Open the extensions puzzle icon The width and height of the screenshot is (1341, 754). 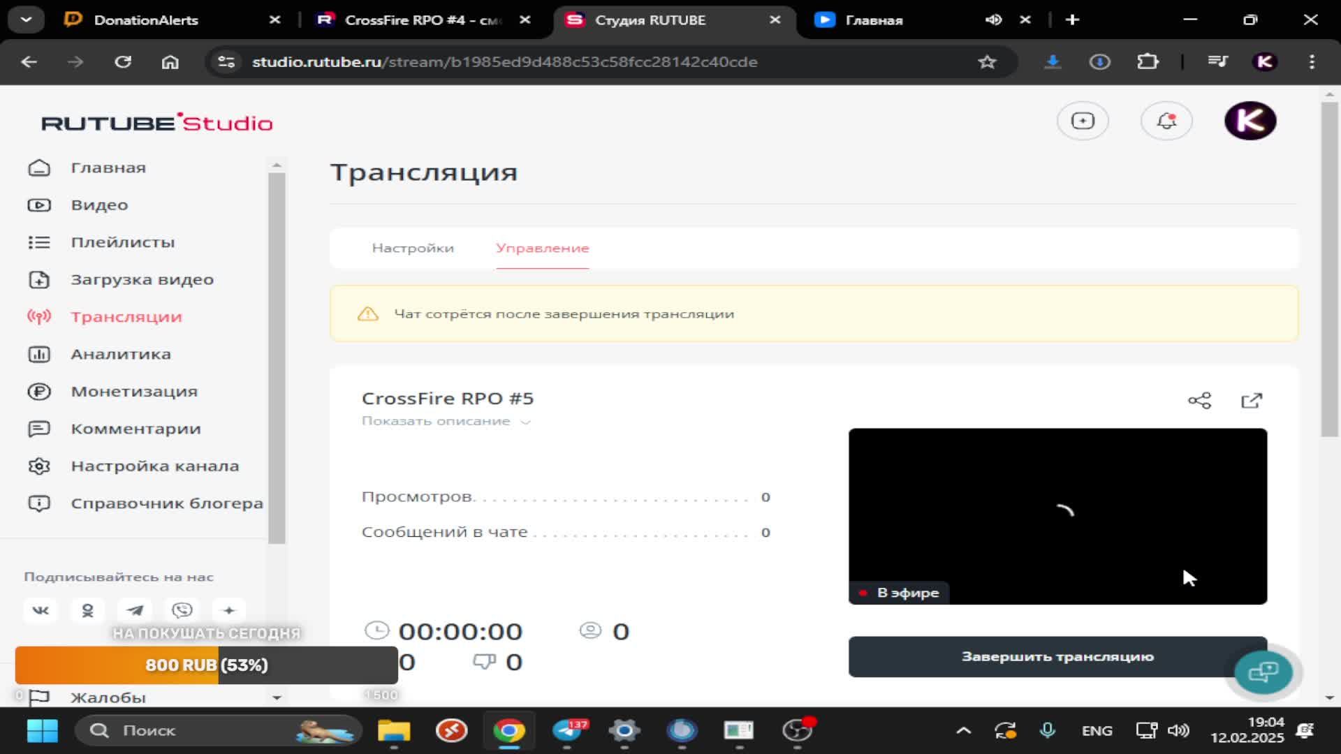1148,62
